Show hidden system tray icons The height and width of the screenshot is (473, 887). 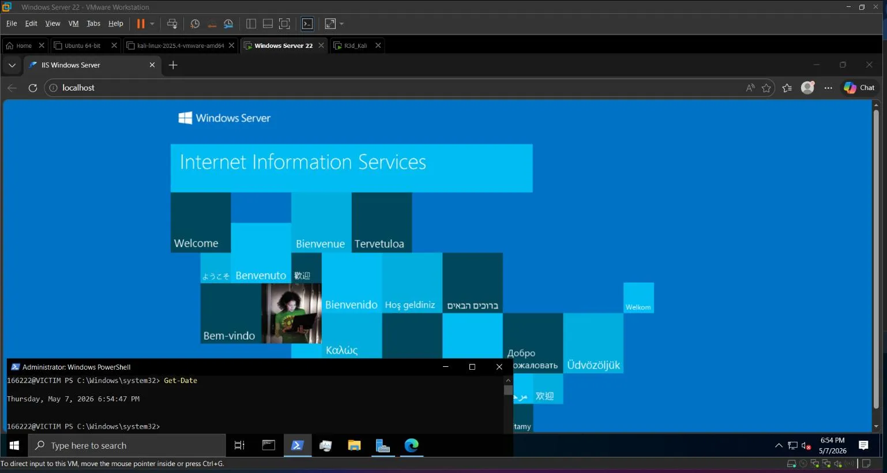tap(779, 445)
